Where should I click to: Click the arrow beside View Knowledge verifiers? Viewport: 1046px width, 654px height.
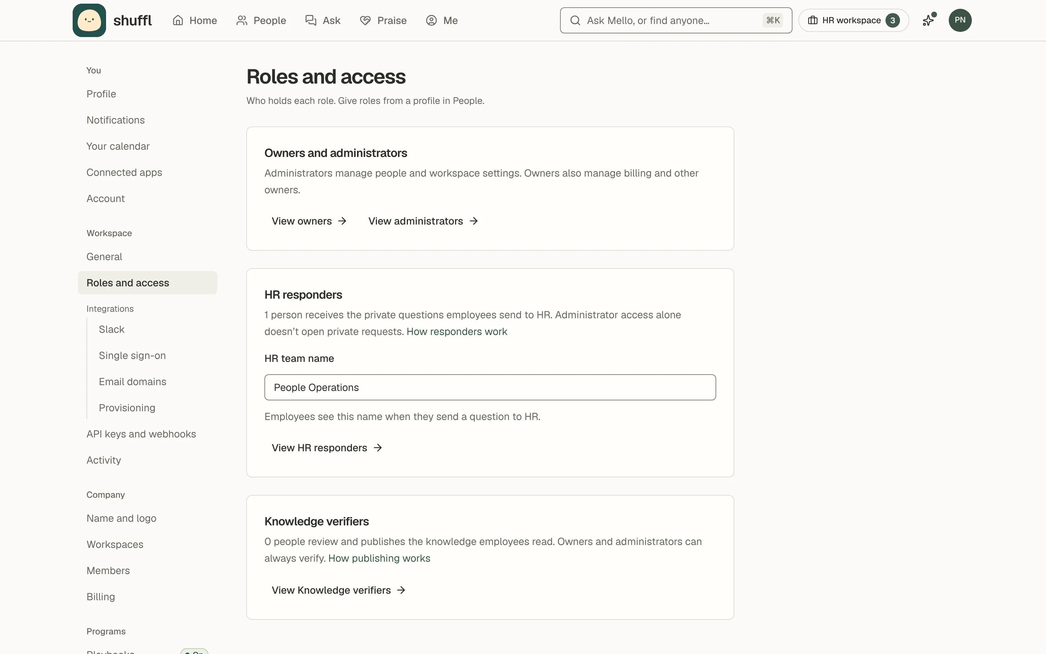(401, 590)
